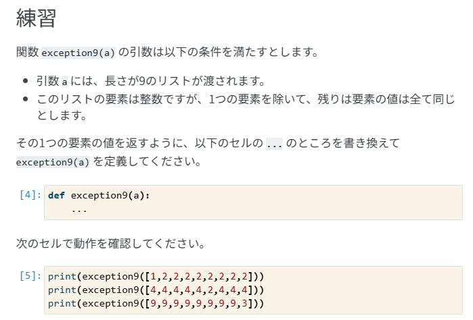The height and width of the screenshot is (320, 473).
Task: Click the number 1 in the first list
Action: pos(153,276)
